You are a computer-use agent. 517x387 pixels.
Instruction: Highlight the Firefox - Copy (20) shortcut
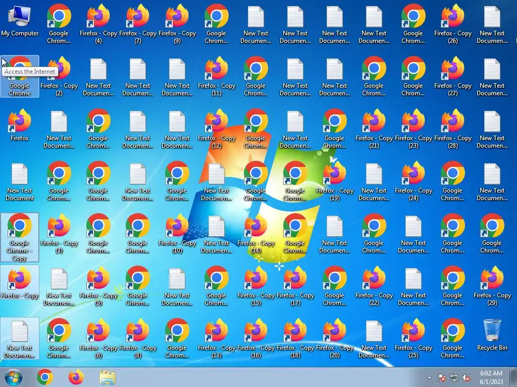335,338
